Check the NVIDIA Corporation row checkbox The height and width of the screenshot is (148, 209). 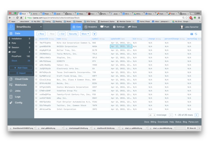(x=36, y=46)
